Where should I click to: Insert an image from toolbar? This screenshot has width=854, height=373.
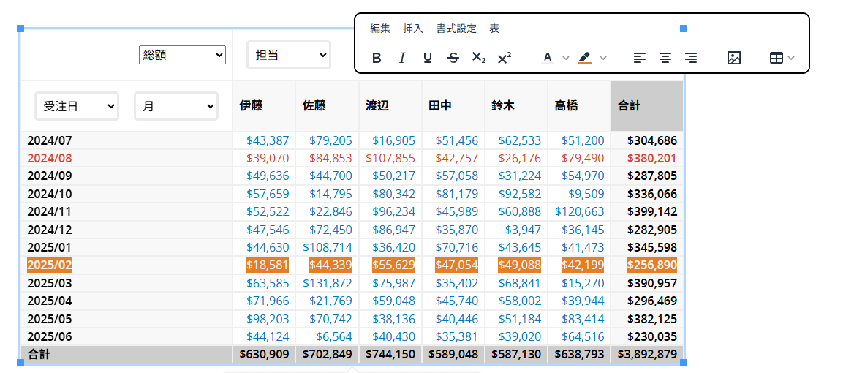734,58
